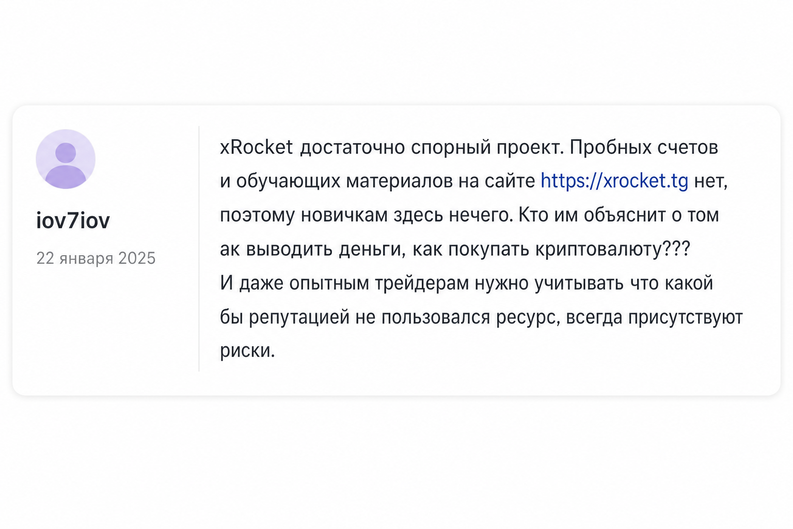
Task: Click the date 22 января 2025
Action: point(96,258)
